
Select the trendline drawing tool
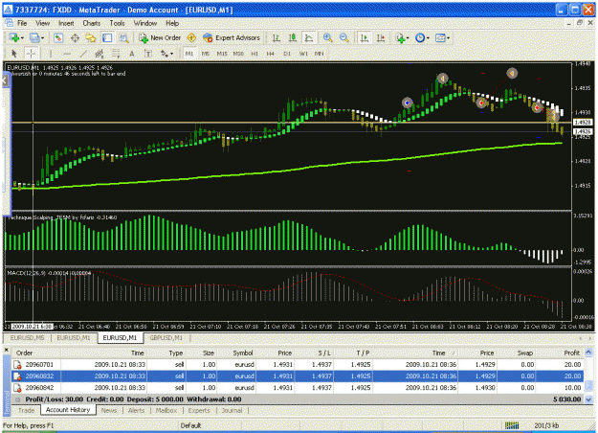83,54
